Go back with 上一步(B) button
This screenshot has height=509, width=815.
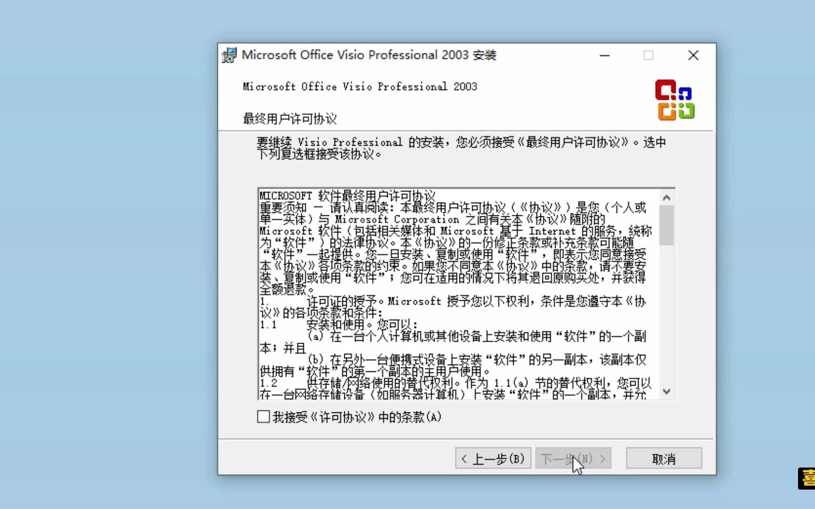[x=493, y=458]
